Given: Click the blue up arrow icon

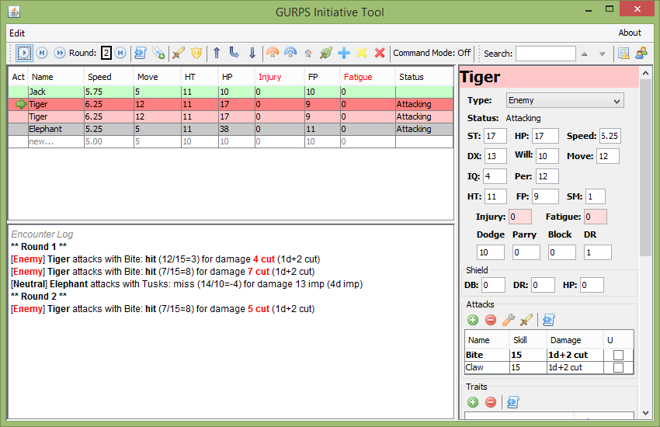Looking at the screenshot, I should [x=217, y=53].
